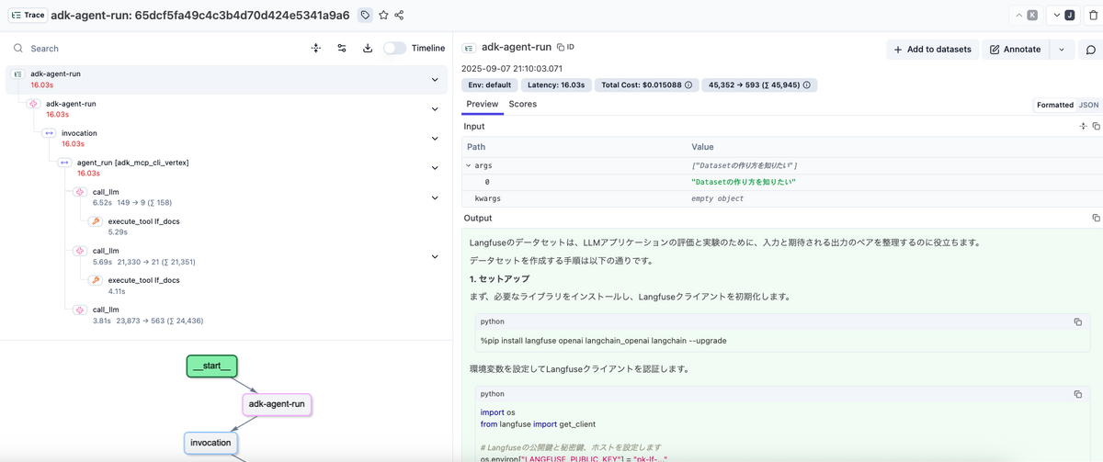Click the info icon beside token count

(x=807, y=85)
